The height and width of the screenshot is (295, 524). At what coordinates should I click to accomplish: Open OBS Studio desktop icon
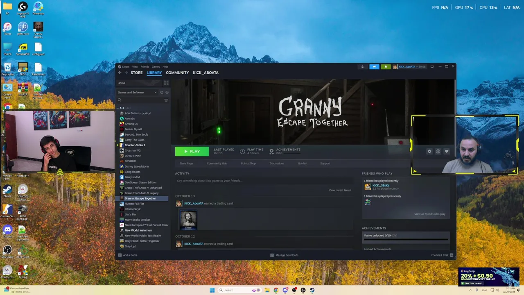pos(7,252)
